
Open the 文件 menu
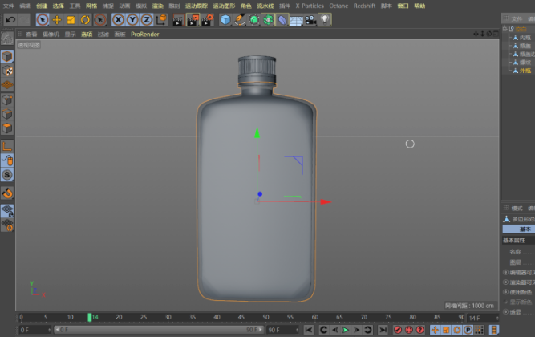click(8, 6)
